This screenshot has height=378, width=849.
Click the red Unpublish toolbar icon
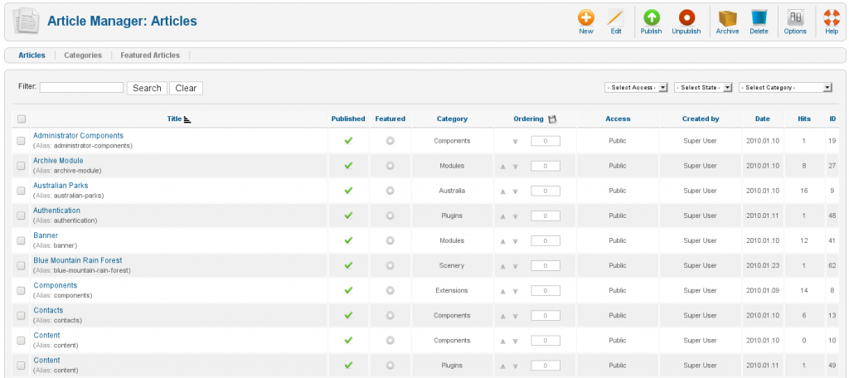point(686,18)
